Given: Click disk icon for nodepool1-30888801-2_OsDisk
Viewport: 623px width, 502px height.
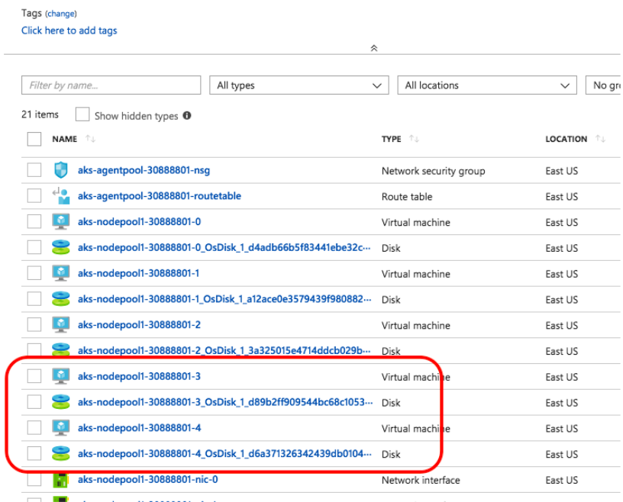Looking at the screenshot, I should pyautogui.click(x=61, y=350).
